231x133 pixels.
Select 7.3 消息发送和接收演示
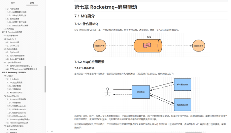pyautogui.click(x=14, y=126)
